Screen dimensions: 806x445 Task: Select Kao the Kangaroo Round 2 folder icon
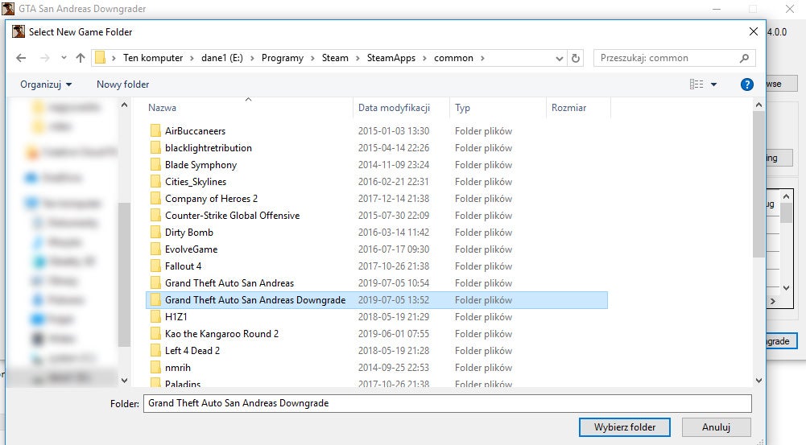coord(155,334)
